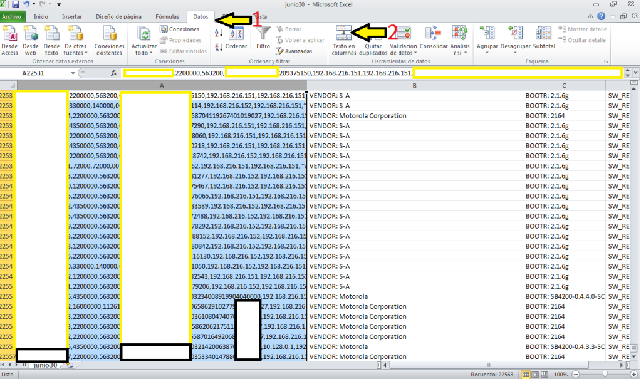
Task: Switch to Normal view in status bar
Action: (526, 374)
